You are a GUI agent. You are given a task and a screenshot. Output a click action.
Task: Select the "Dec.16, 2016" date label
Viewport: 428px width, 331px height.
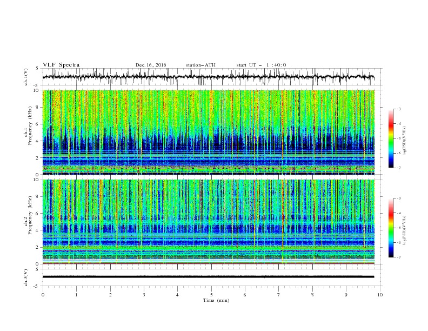pos(151,65)
